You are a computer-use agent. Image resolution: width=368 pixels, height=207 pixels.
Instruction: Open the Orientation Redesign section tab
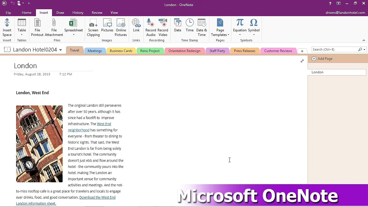click(x=184, y=51)
